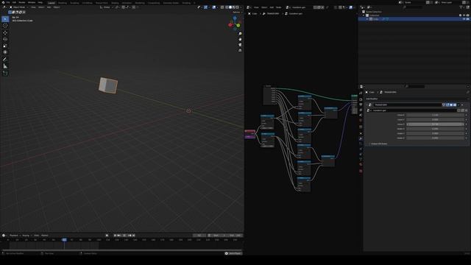This screenshot has width=471, height=265.
Task: Expand the Output Attributes panel
Action: tap(378, 144)
